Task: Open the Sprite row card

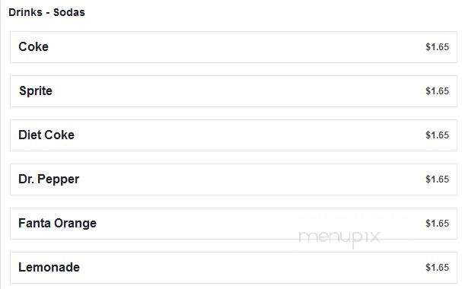Action: click(234, 91)
